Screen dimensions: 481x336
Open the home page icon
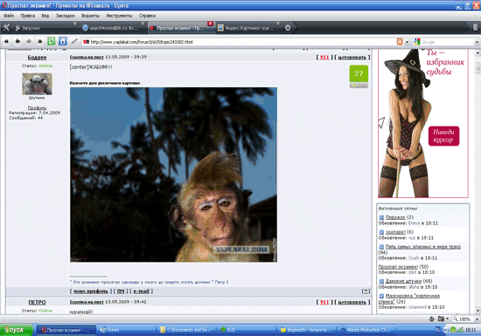63,41
